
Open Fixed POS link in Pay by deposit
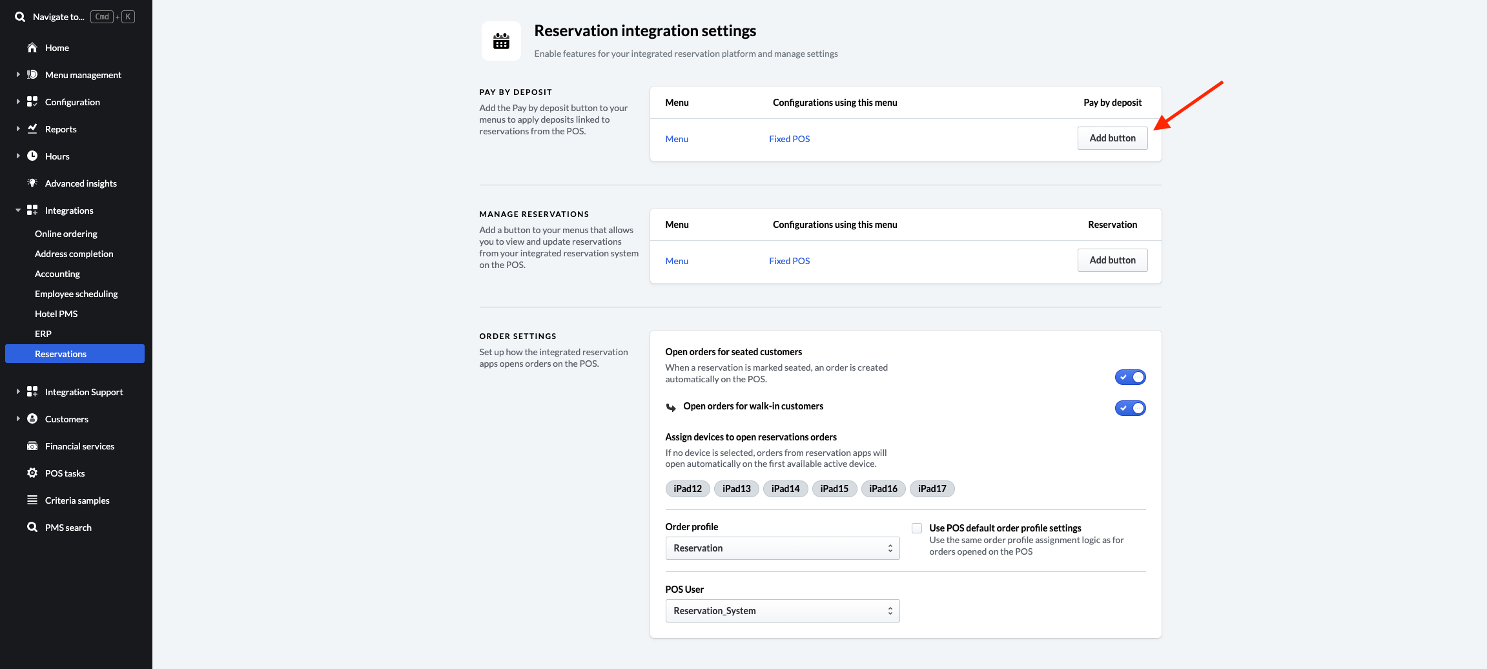789,139
